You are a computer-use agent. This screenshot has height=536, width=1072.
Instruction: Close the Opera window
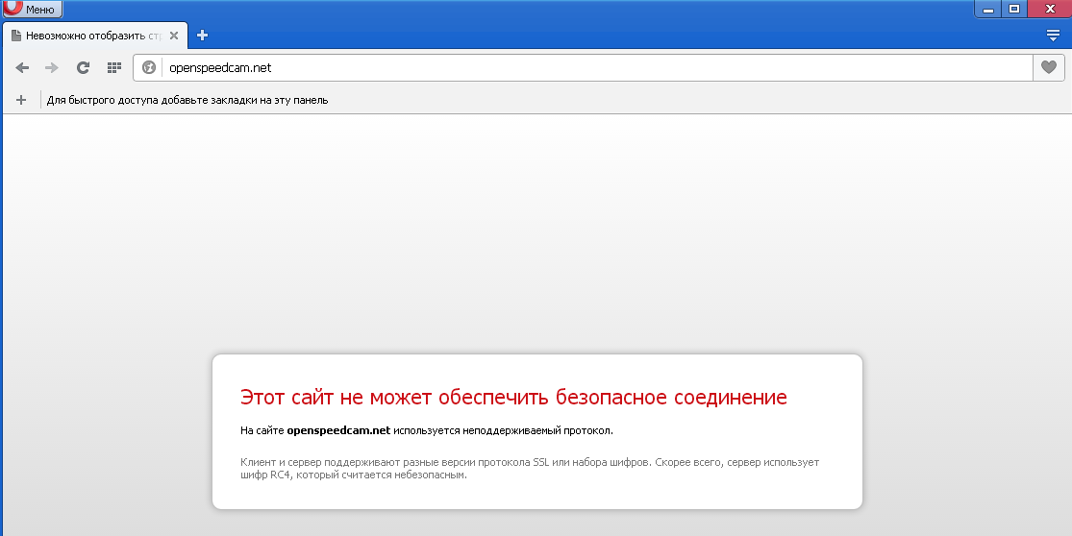[x=1048, y=9]
